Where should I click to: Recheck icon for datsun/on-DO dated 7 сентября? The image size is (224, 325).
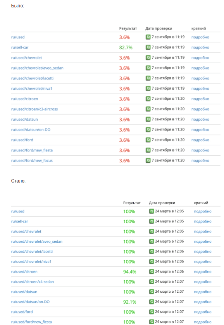148,130
